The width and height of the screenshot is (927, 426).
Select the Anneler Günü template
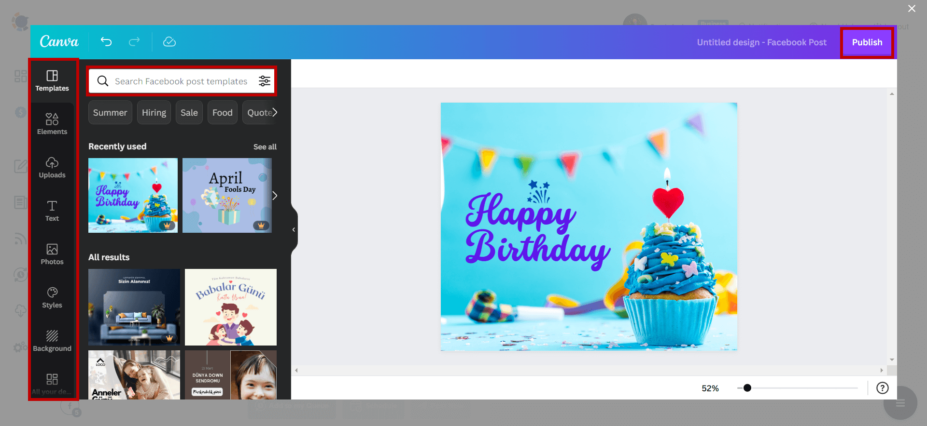coord(134,374)
